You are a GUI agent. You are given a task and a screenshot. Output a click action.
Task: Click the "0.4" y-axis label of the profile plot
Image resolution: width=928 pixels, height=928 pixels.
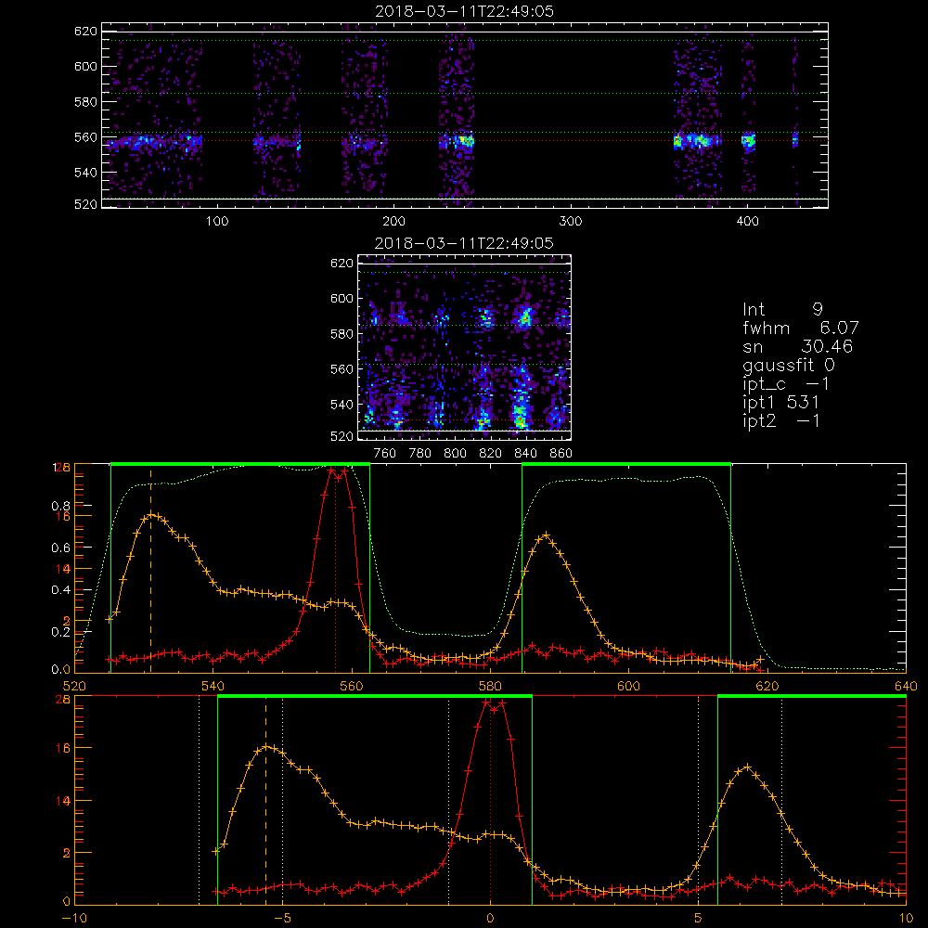coord(61,590)
